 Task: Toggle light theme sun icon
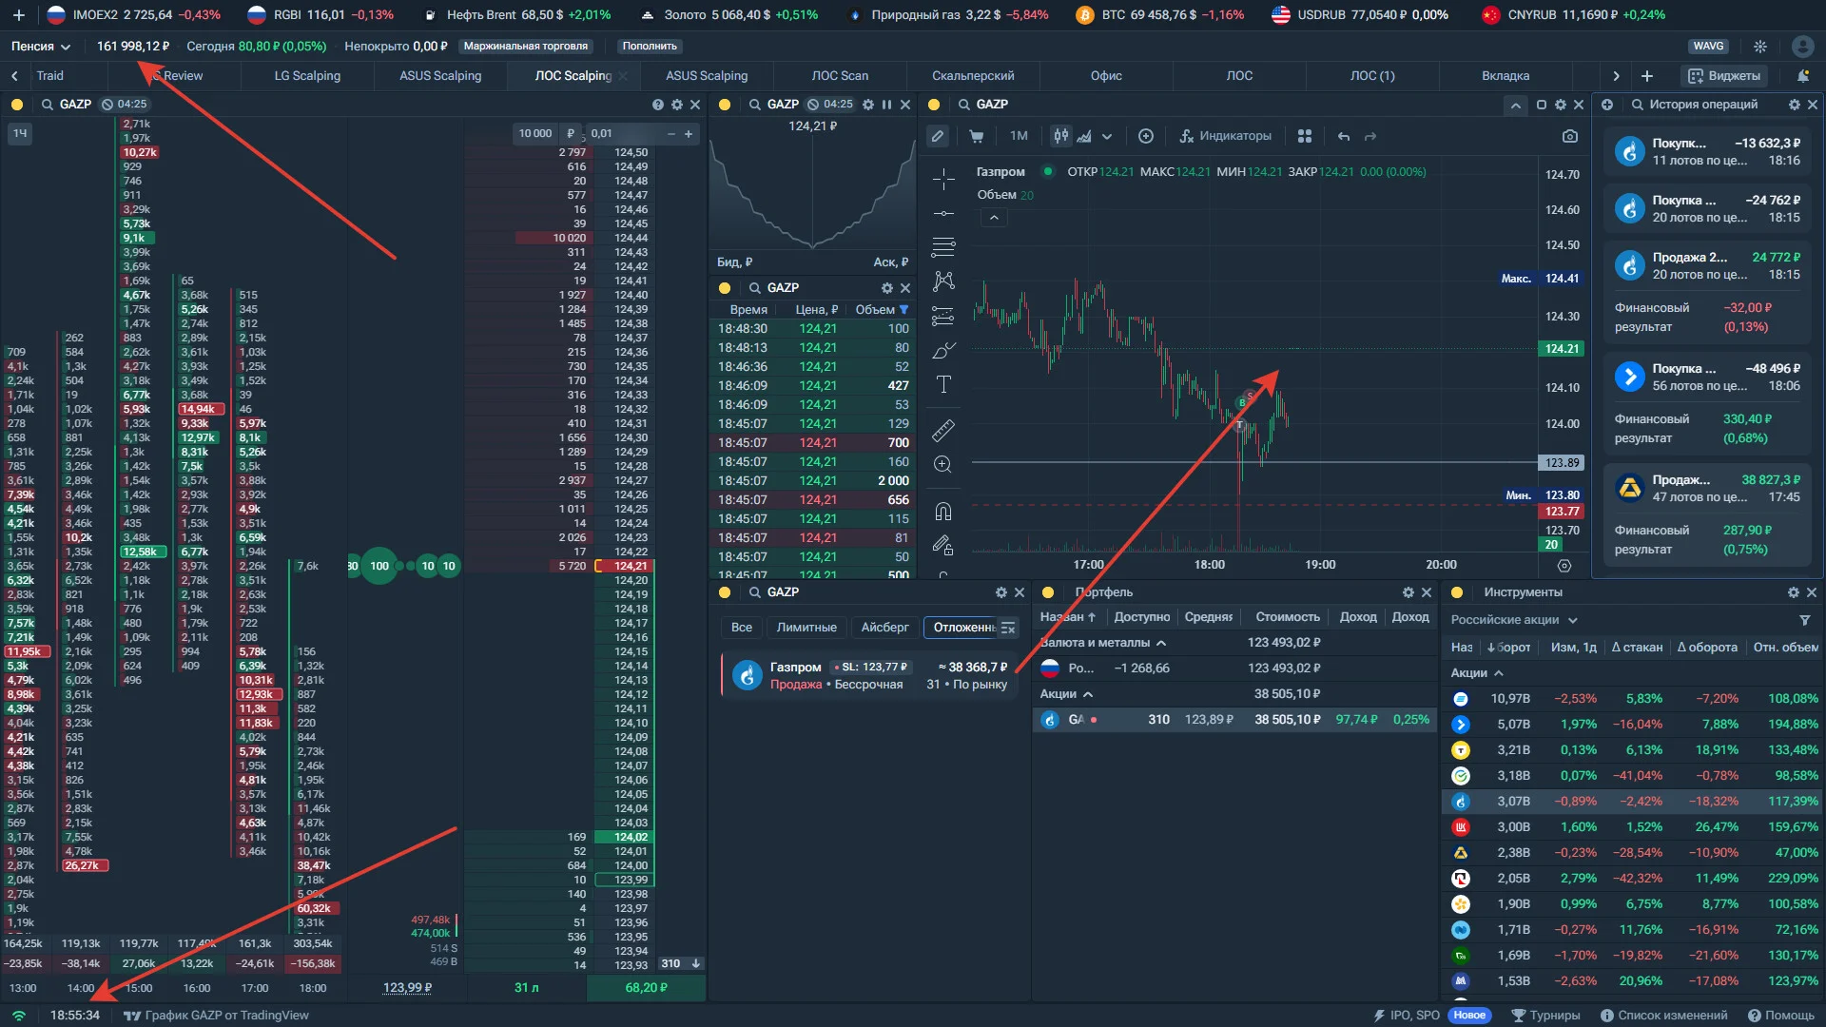(x=1760, y=46)
